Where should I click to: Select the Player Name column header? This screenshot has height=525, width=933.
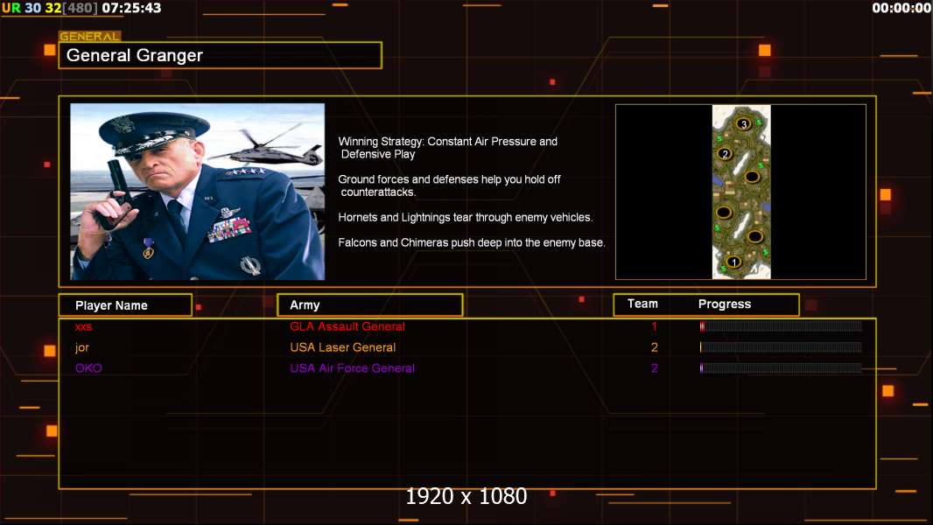[x=125, y=305]
